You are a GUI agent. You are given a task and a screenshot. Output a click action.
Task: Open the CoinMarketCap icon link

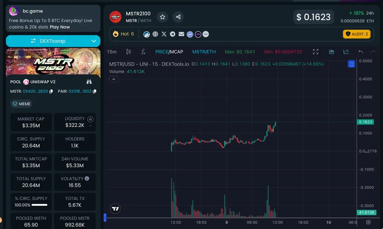pyautogui.click(x=190, y=34)
